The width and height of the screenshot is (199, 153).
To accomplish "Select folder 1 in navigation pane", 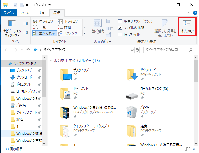I will (x=21, y=126).
